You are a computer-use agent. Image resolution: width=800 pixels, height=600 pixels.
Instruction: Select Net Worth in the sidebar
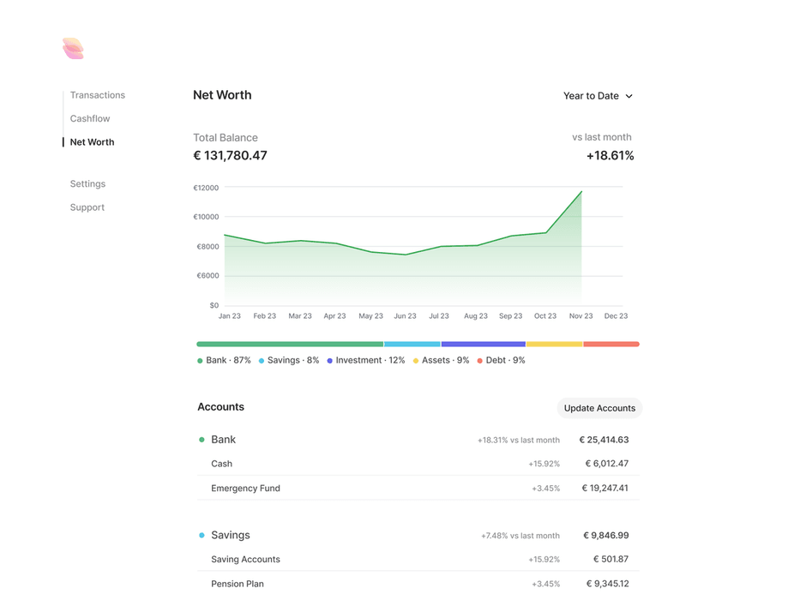[92, 142]
